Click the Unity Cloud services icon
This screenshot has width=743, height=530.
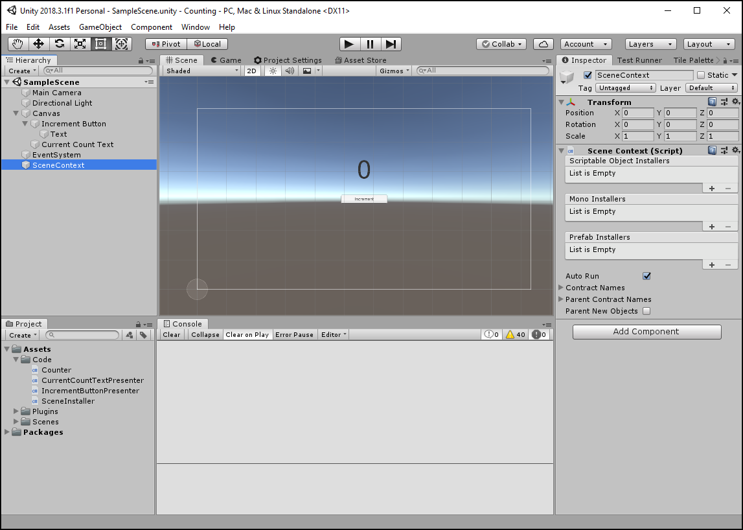point(543,43)
